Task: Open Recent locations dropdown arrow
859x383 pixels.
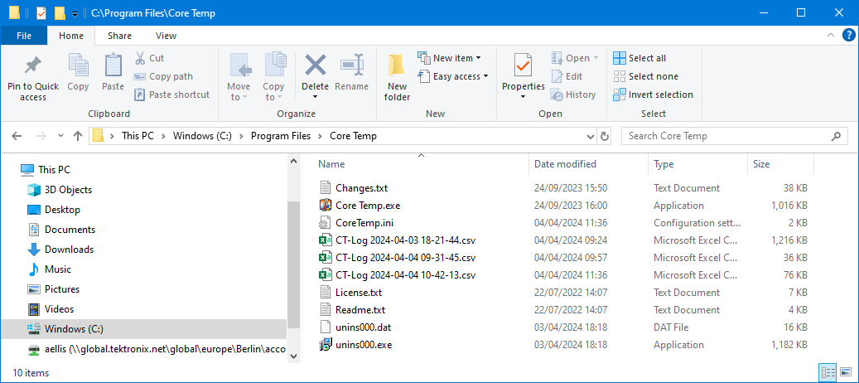Action: [x=60, y=136]
